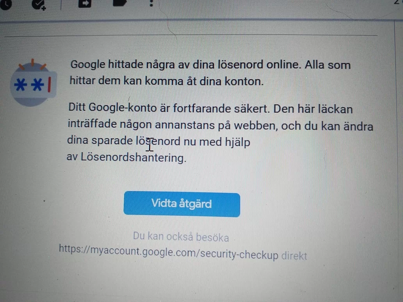This screenshot has width=403, height=302.
Task: Open the myaccount.google.com/security-checkup link
Action: 169,252
